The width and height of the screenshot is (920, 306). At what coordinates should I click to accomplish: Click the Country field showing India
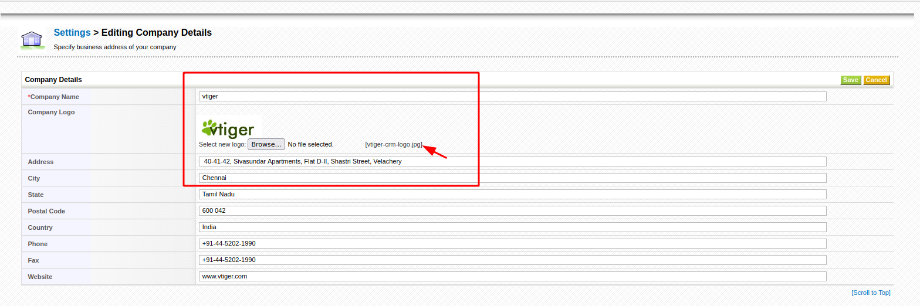(512, 227)
